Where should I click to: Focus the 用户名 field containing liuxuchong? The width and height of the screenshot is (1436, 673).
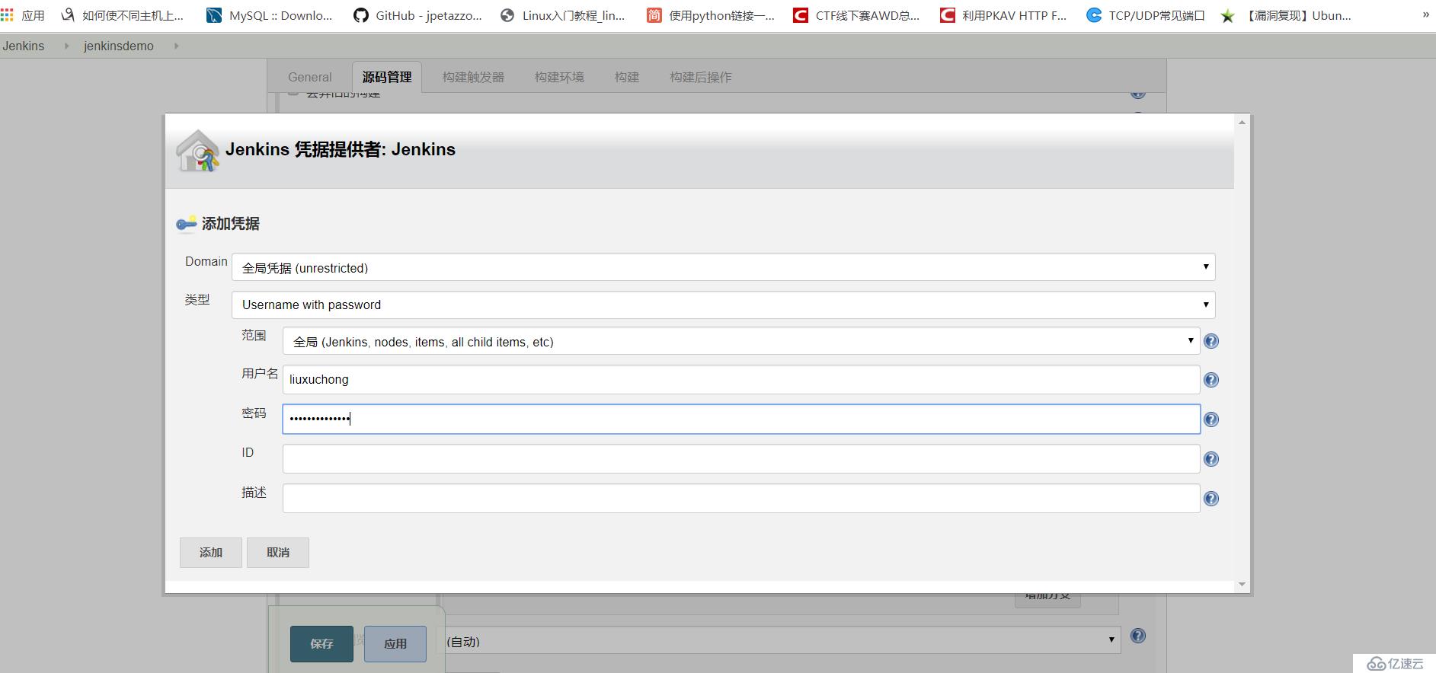coord(741,380)
